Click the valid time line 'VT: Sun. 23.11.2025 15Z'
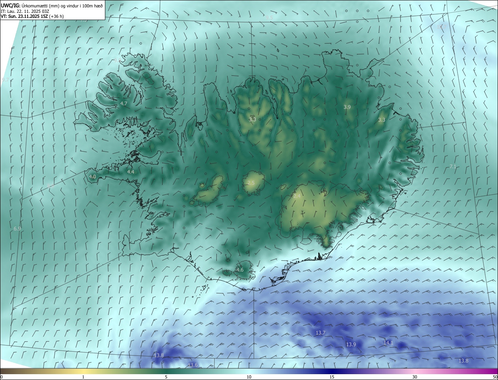 tap(24, 16)
